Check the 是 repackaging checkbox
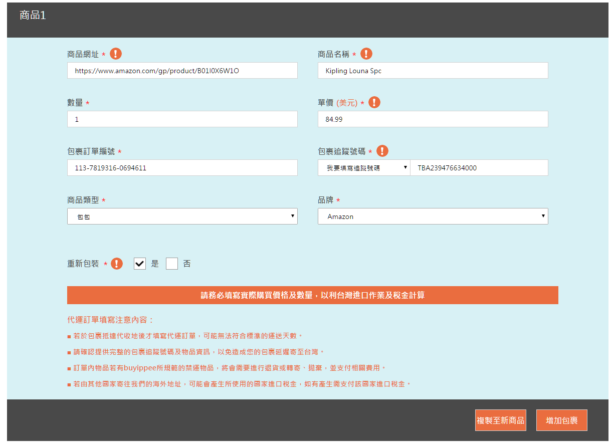The height and width of the screenshot is (442, 613). tap(140, 263)
